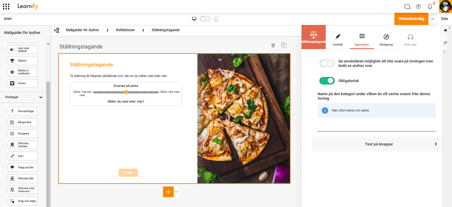Click the info icon for Mer information

pos(325,110)
